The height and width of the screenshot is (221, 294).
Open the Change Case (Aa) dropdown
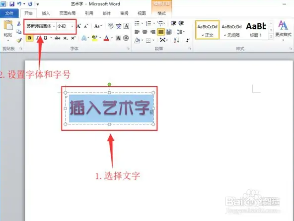(x=98, y=26)
